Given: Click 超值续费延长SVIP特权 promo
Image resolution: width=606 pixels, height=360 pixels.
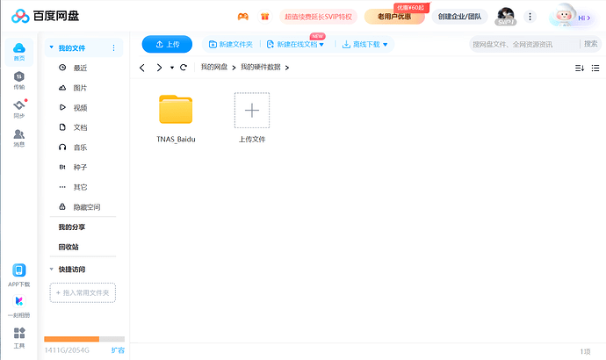Looking at the screenshot, I should point(319,17).
